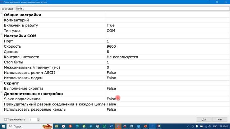Edit the Имя узла field containing Node1
The width and height of the screenshot is (230, 129).
tap(123, 9)
